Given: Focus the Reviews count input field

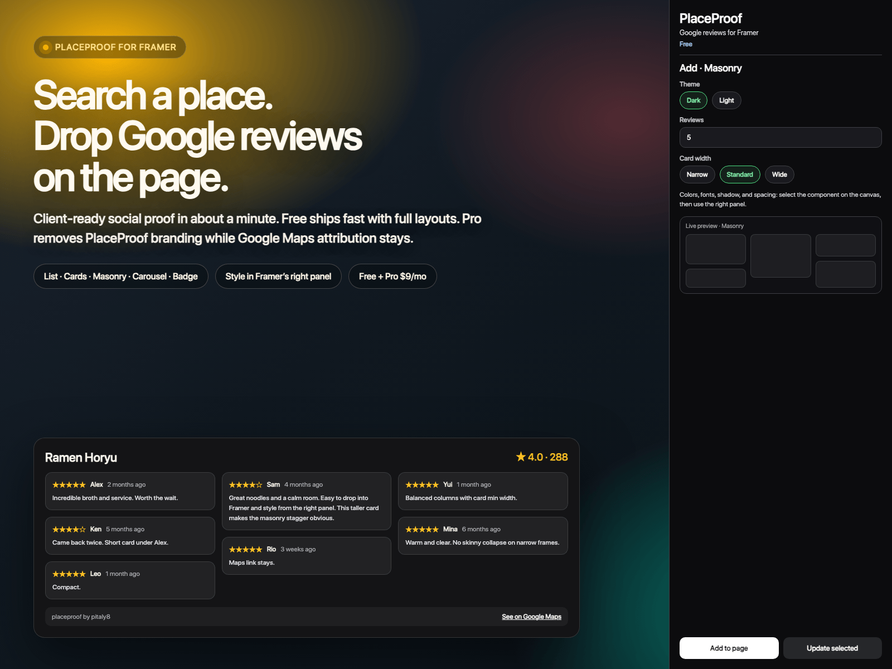Looking at the screenshot, I should 780,137.
